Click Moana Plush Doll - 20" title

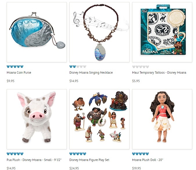coord(148,160)
